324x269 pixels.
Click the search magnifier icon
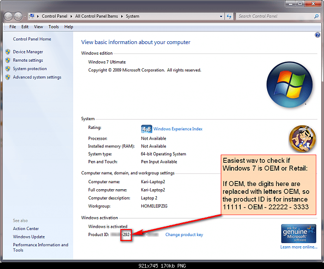click(x=316, y=16)
